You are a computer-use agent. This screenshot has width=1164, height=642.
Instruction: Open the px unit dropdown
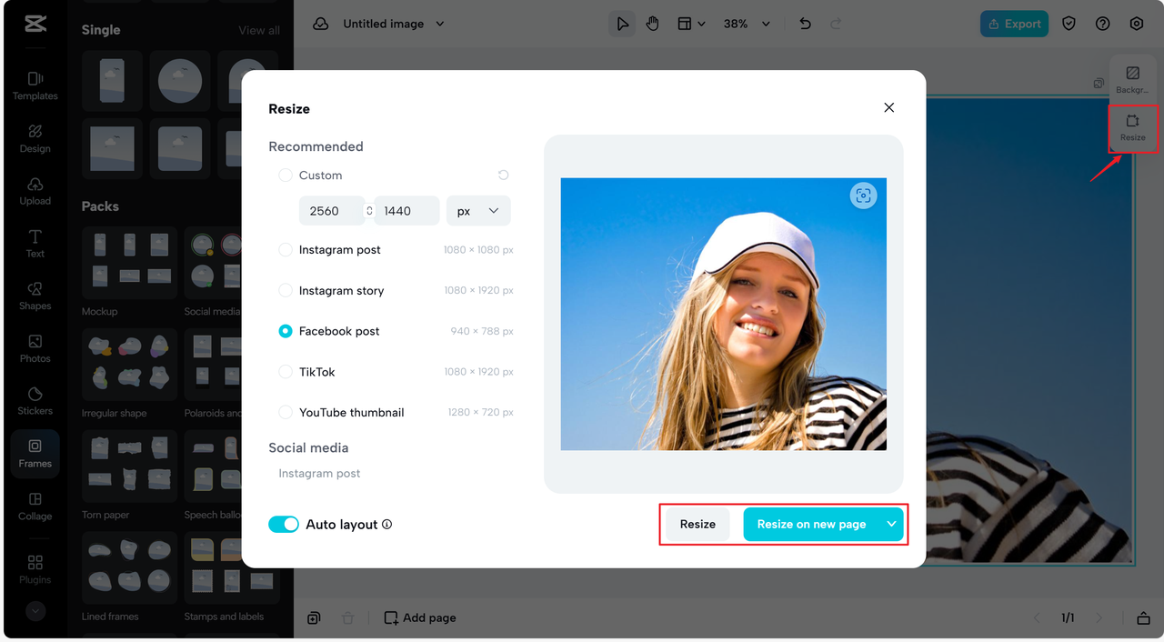point(478,211)
